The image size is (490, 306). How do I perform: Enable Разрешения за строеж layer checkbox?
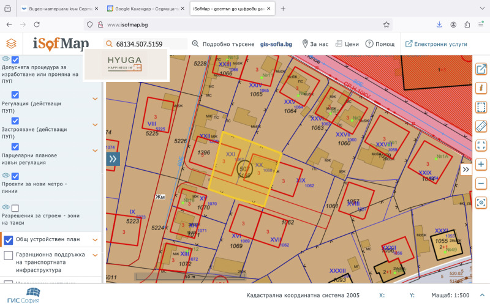(x=15, y=208)
